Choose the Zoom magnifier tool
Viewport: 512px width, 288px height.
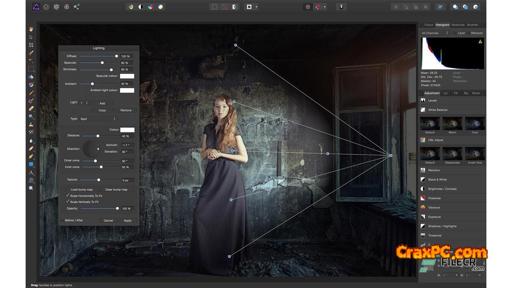(31, 188)
